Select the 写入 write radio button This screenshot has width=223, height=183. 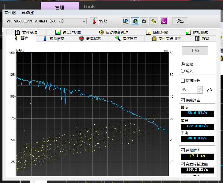pyautogui.click(x=183, y=71)
